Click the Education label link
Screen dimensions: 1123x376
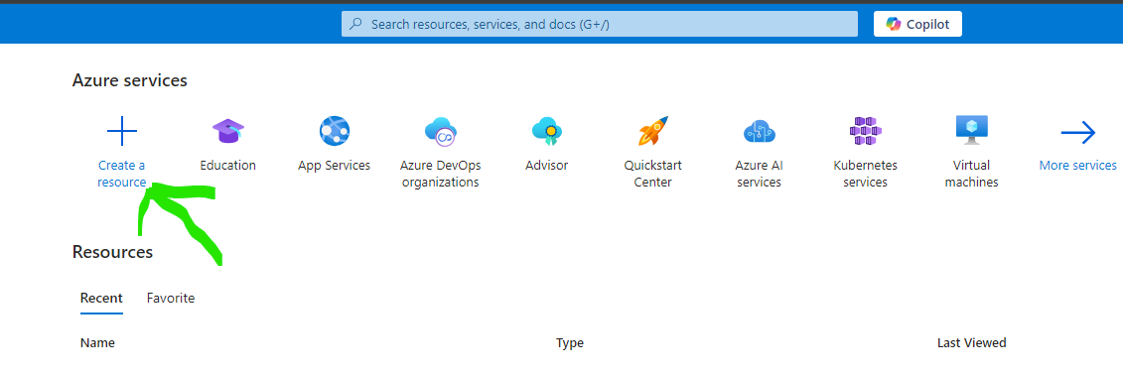227,166
